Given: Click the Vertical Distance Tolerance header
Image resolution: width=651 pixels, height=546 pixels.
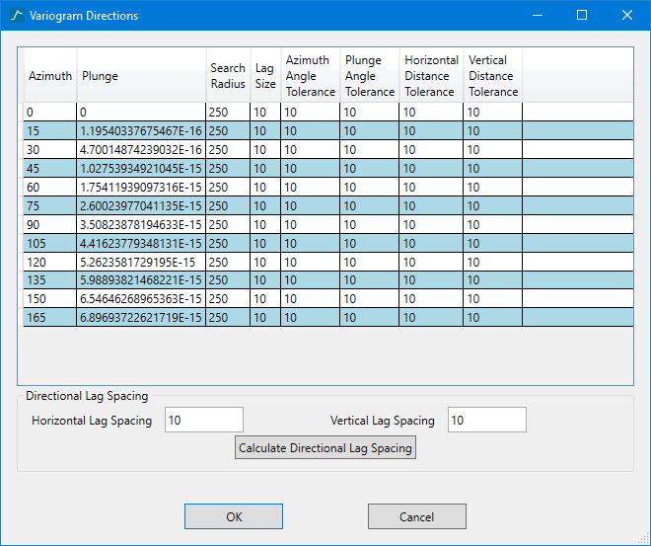Looking at the screenshot, I should point(493,76).
